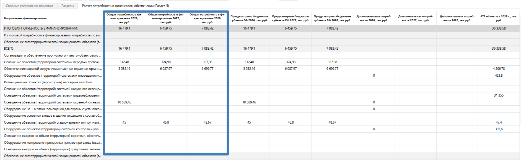Select 'Размещение на объектах наглядных пособий' row

(x=48, y=82)
